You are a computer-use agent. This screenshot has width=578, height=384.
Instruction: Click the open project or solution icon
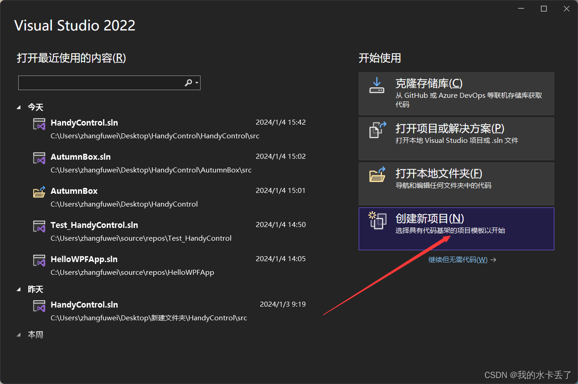click(377, 130)
